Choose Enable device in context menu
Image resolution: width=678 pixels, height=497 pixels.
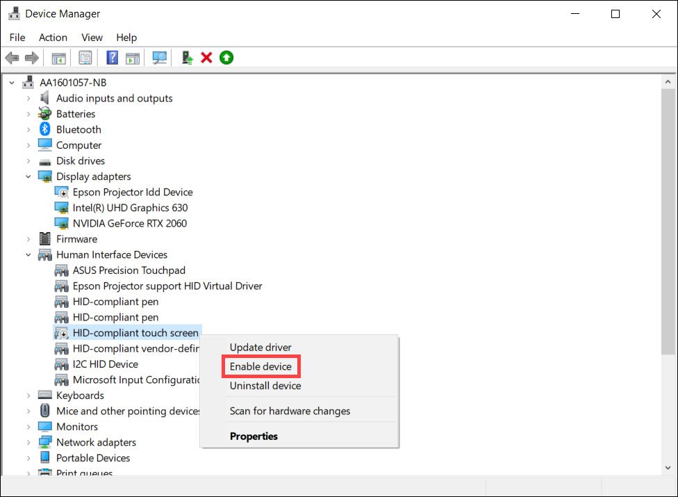261,366
